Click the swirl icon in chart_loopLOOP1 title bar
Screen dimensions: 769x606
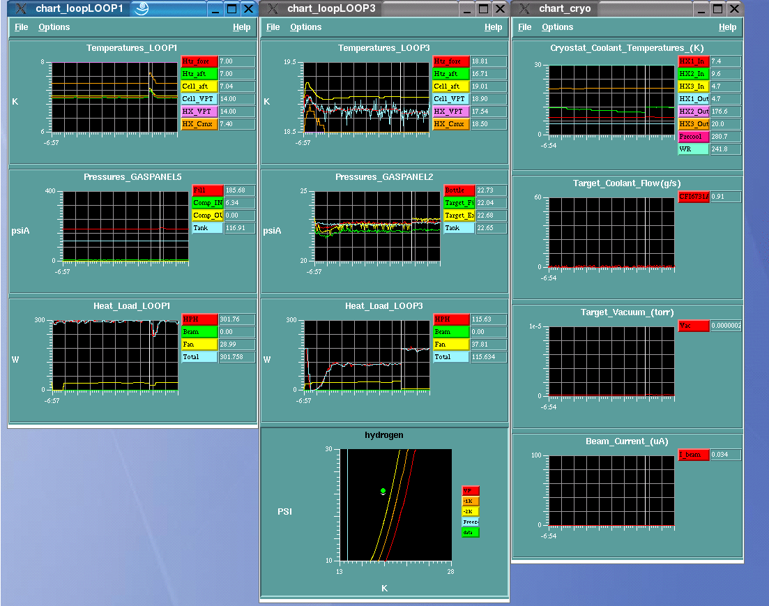142,9
